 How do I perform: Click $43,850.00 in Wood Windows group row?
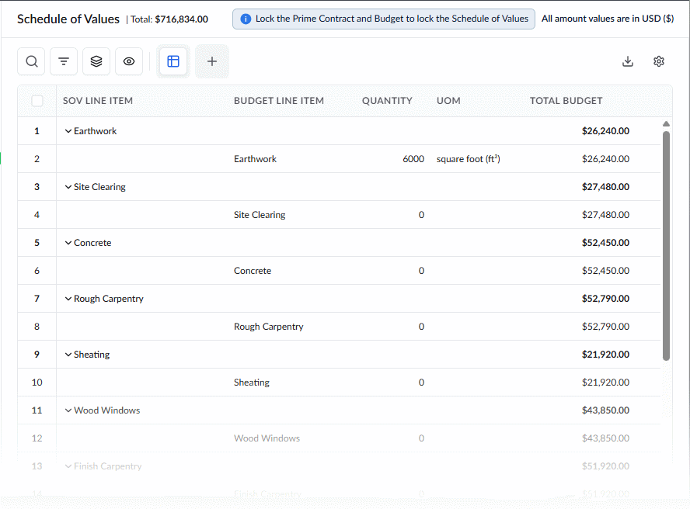(605, 410)
